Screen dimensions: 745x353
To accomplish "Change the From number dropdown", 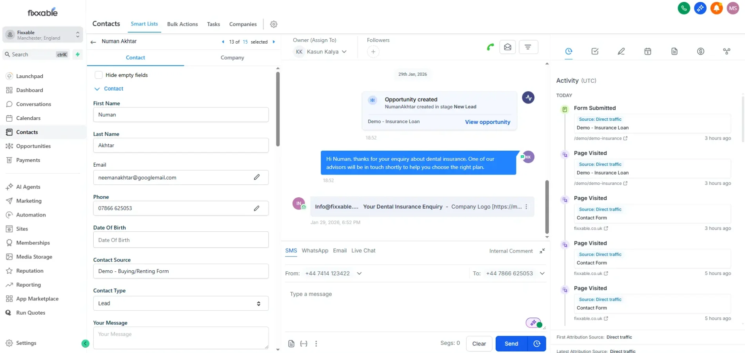I will [359, 273].
